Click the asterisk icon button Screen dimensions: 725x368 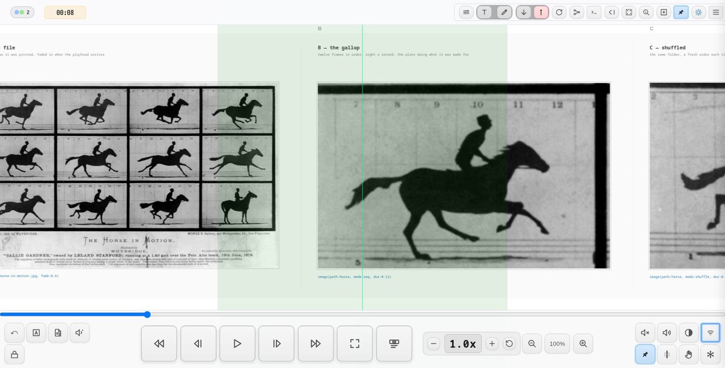pyautogui.click(x=711, y=355)
